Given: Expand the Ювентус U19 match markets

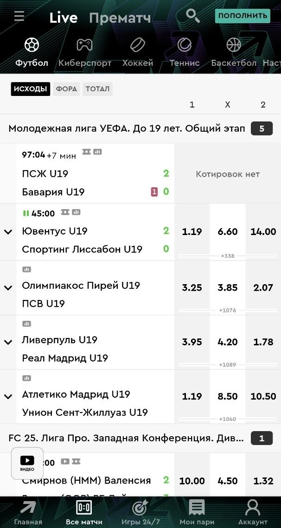Looking at the screenshot, I should pos(8,232).
